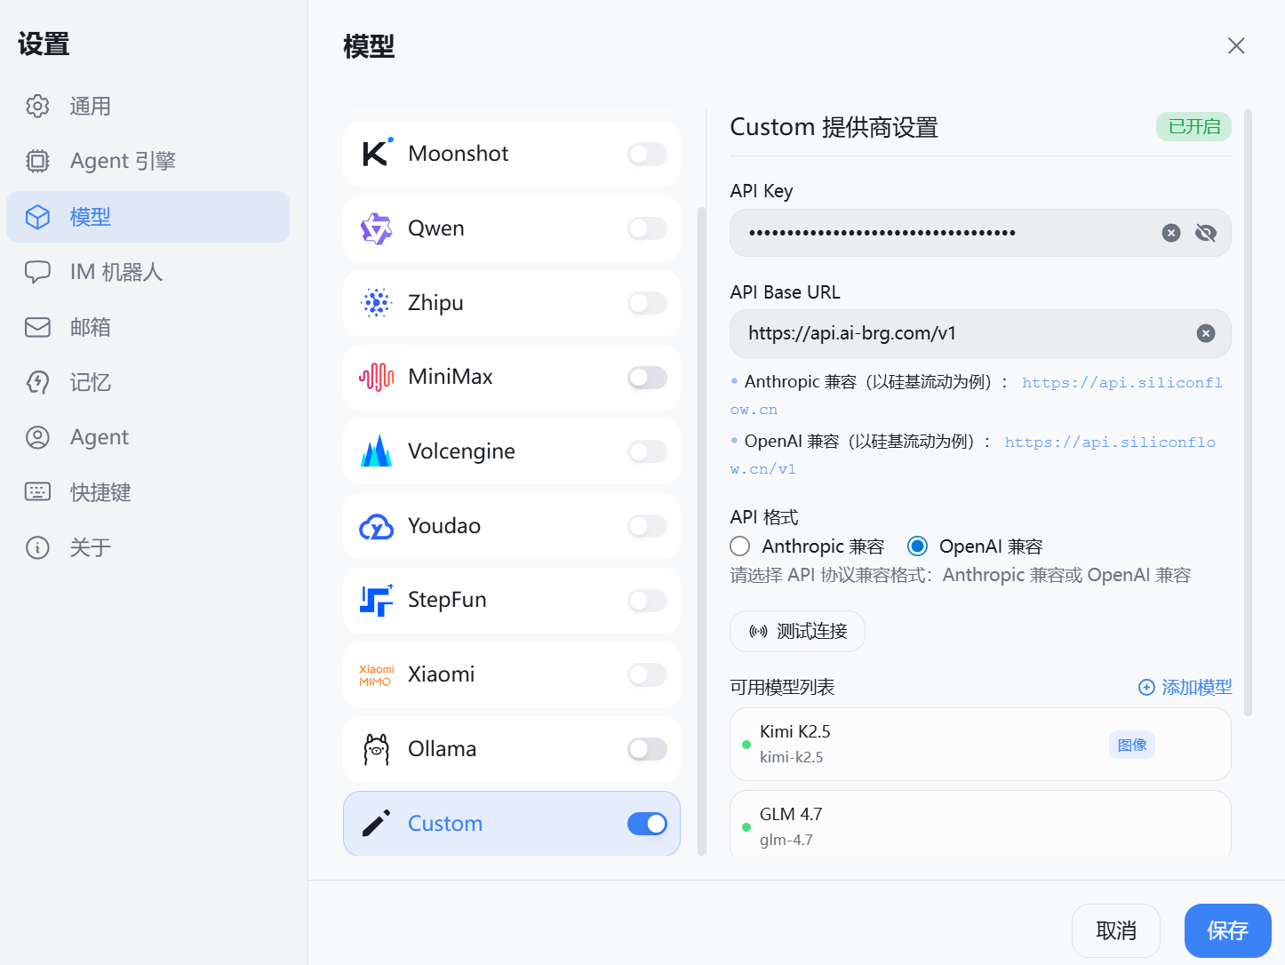Screen dimensions: 1285x965
Task: Click the Ollama llama icon
Action: [x=377, y=748]
